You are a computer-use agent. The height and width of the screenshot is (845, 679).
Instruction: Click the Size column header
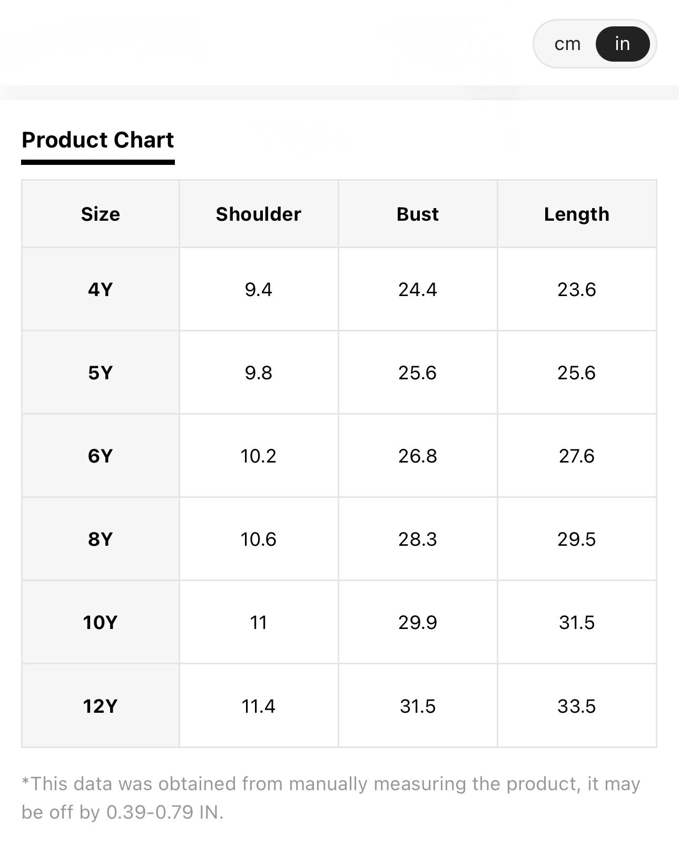click(x=101, y=214)
